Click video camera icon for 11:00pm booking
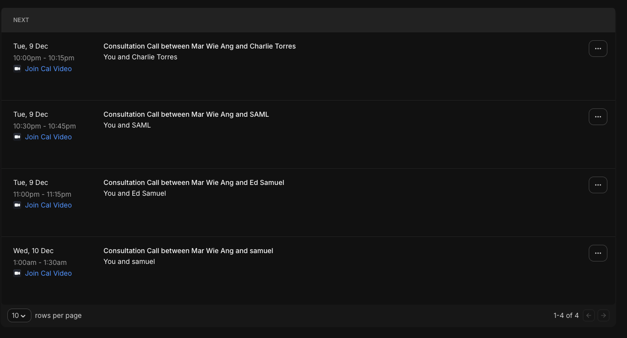 [x=17, y=205]
